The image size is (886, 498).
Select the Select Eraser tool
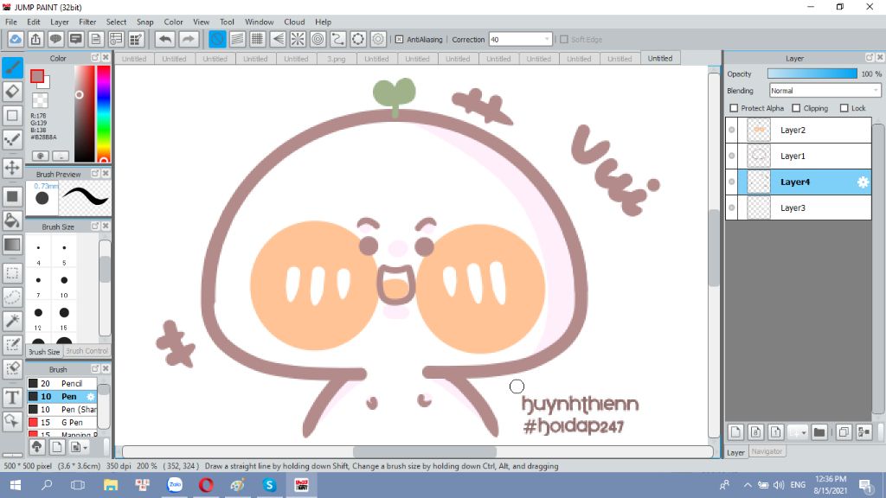click(x=12, y=368)
